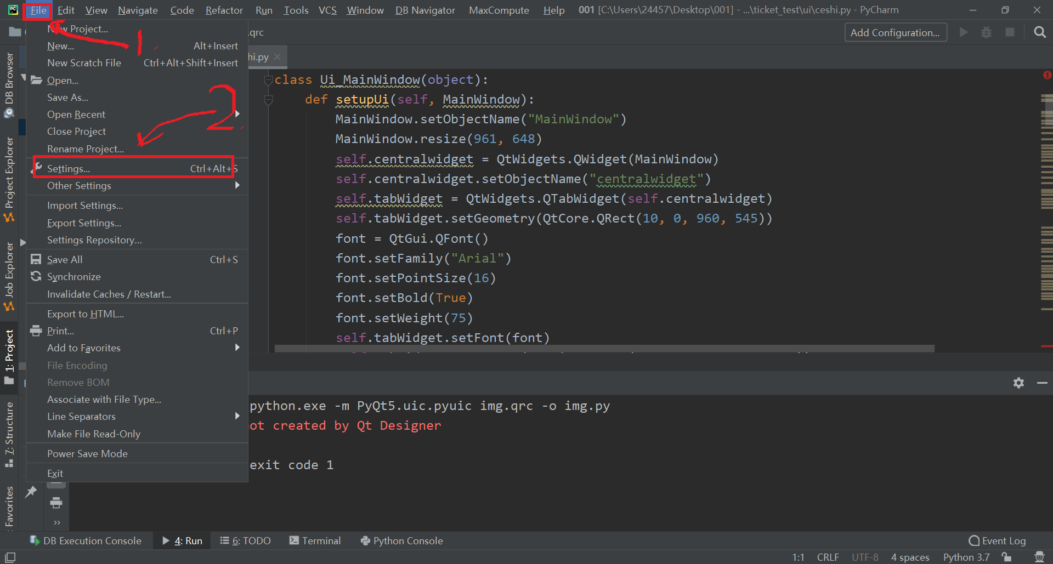
Task: Select Python 3.7 interpreter widget
Action: (x=966, y=557)
